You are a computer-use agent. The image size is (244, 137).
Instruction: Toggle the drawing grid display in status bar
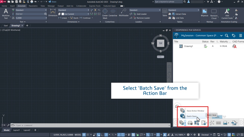coord(84,135)
